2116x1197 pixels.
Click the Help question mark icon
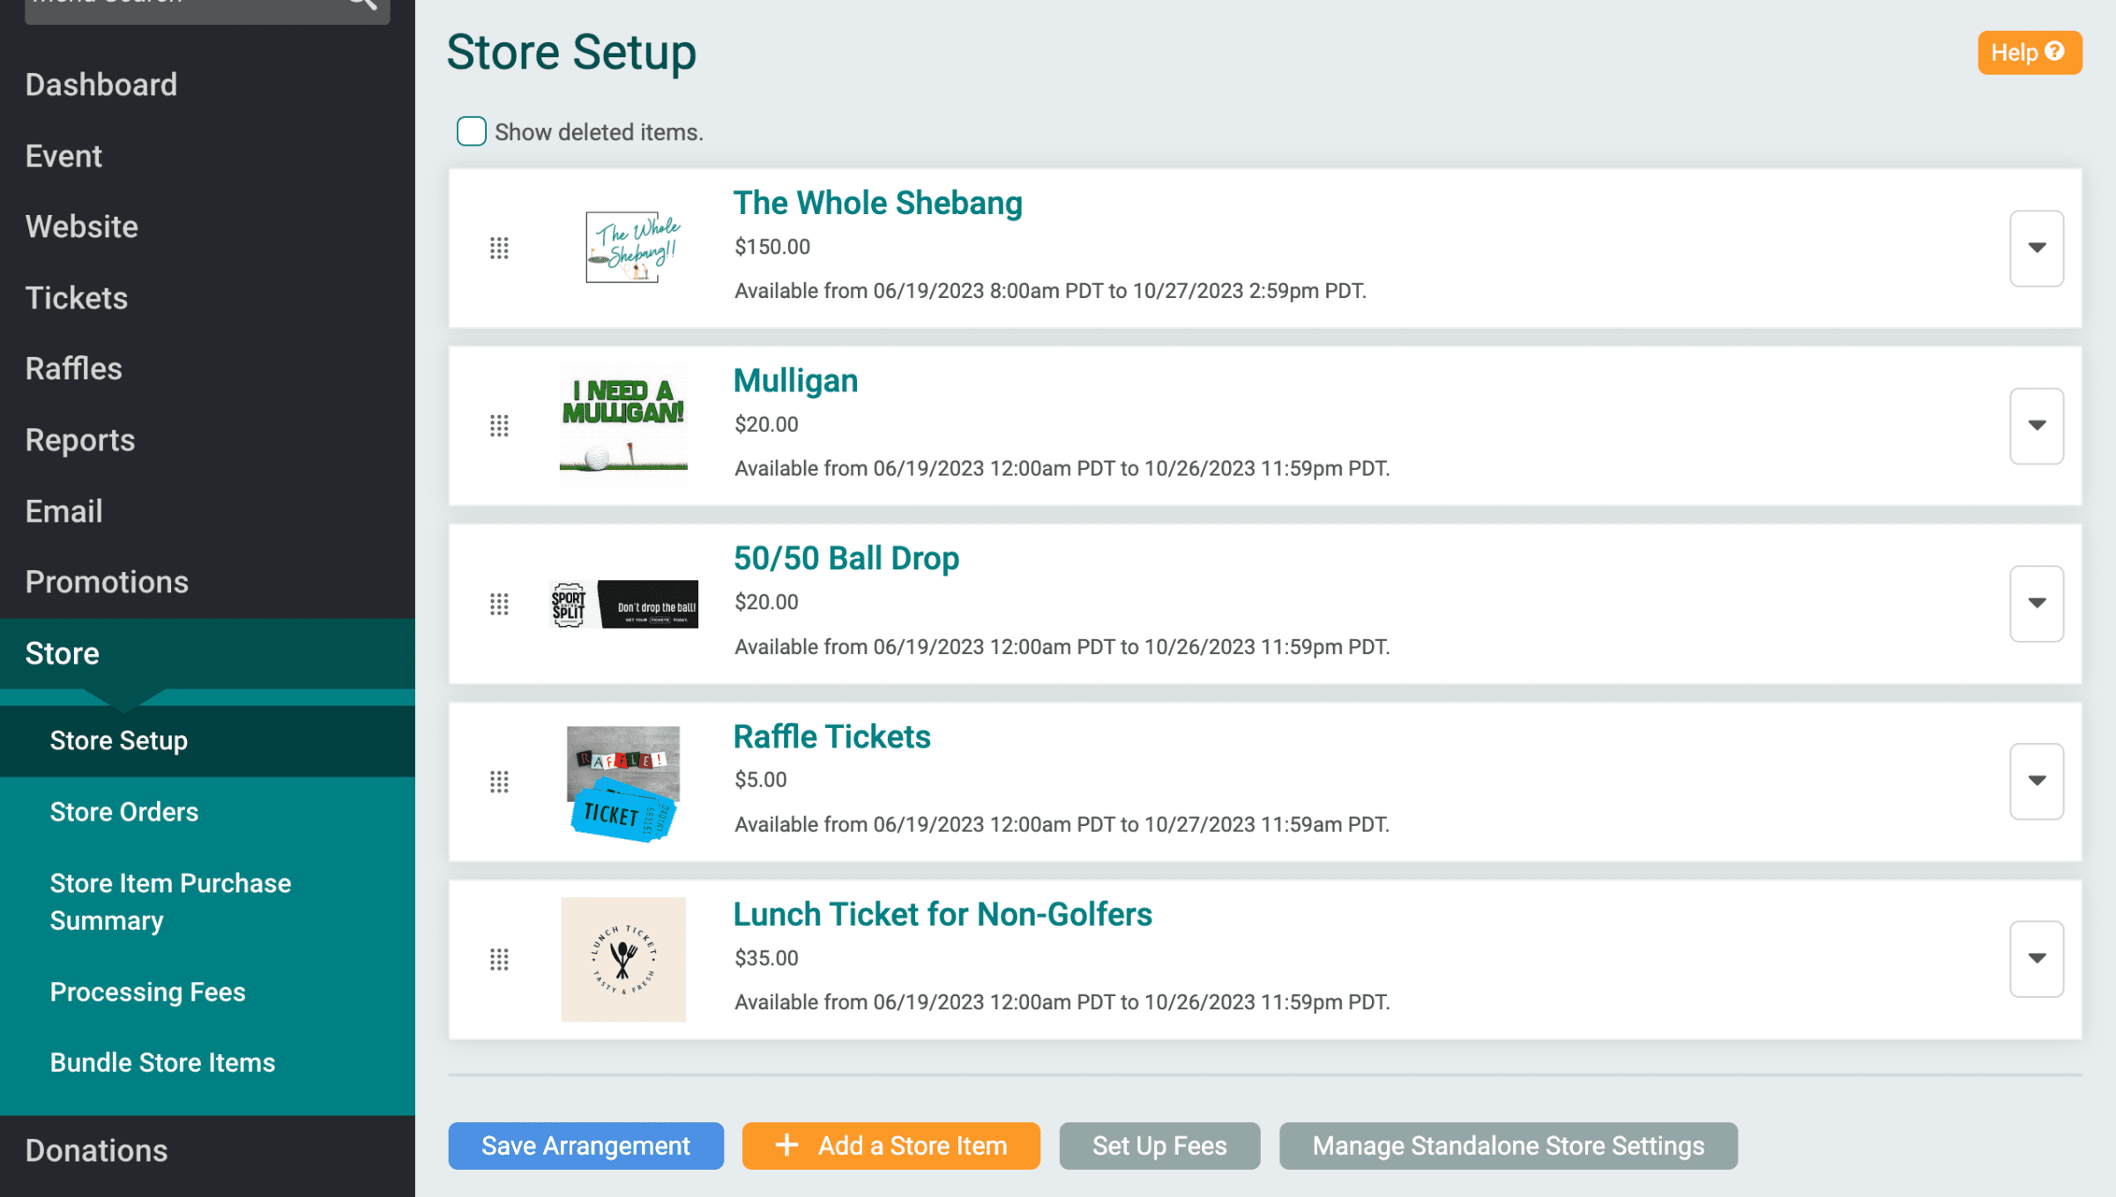point(2054,52)
